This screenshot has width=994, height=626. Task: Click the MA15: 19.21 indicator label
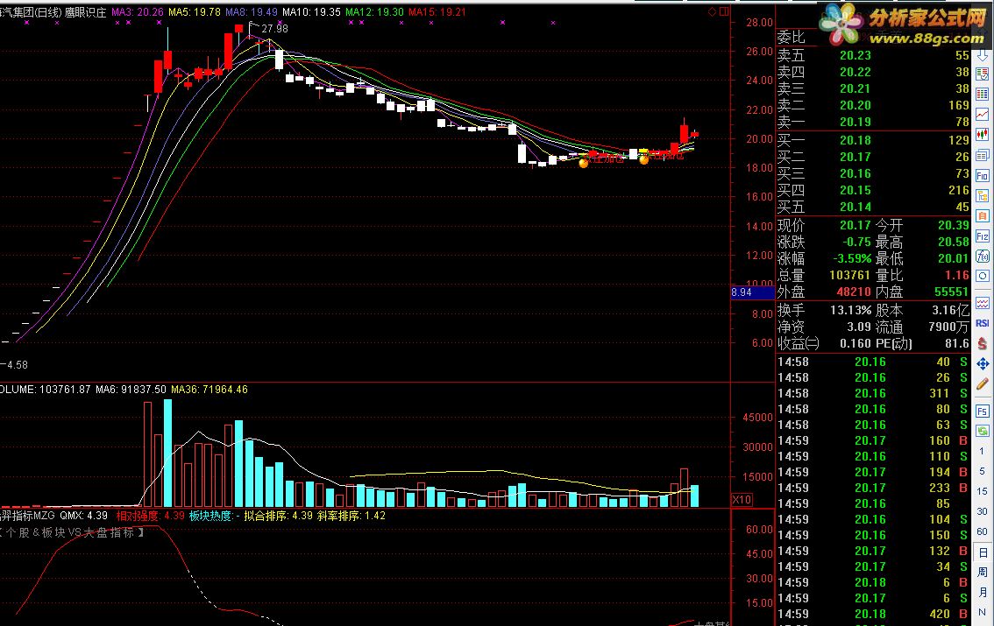437,12
